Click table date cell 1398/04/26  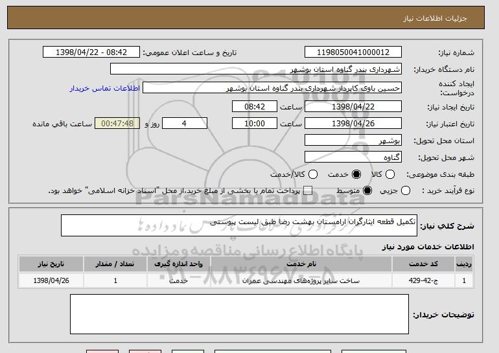(51, 281)
